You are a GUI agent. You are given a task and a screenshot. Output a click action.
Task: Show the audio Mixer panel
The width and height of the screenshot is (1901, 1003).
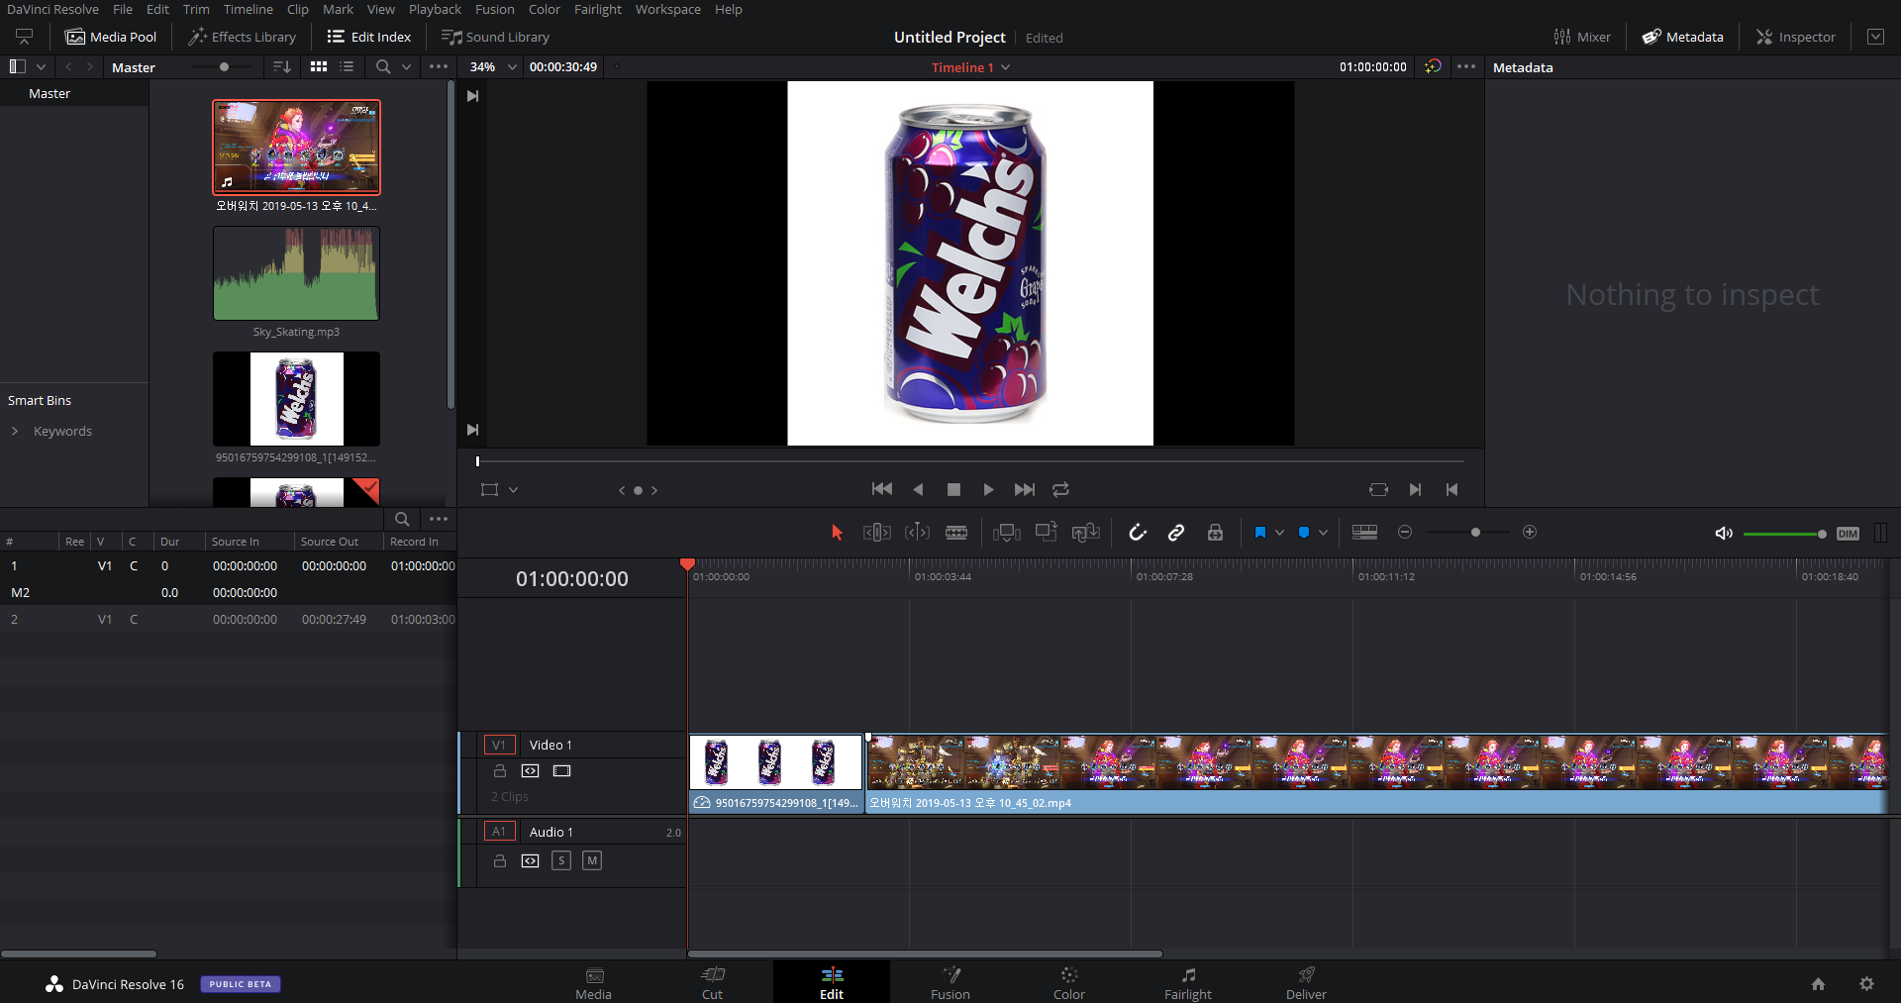coord(1582,37)
